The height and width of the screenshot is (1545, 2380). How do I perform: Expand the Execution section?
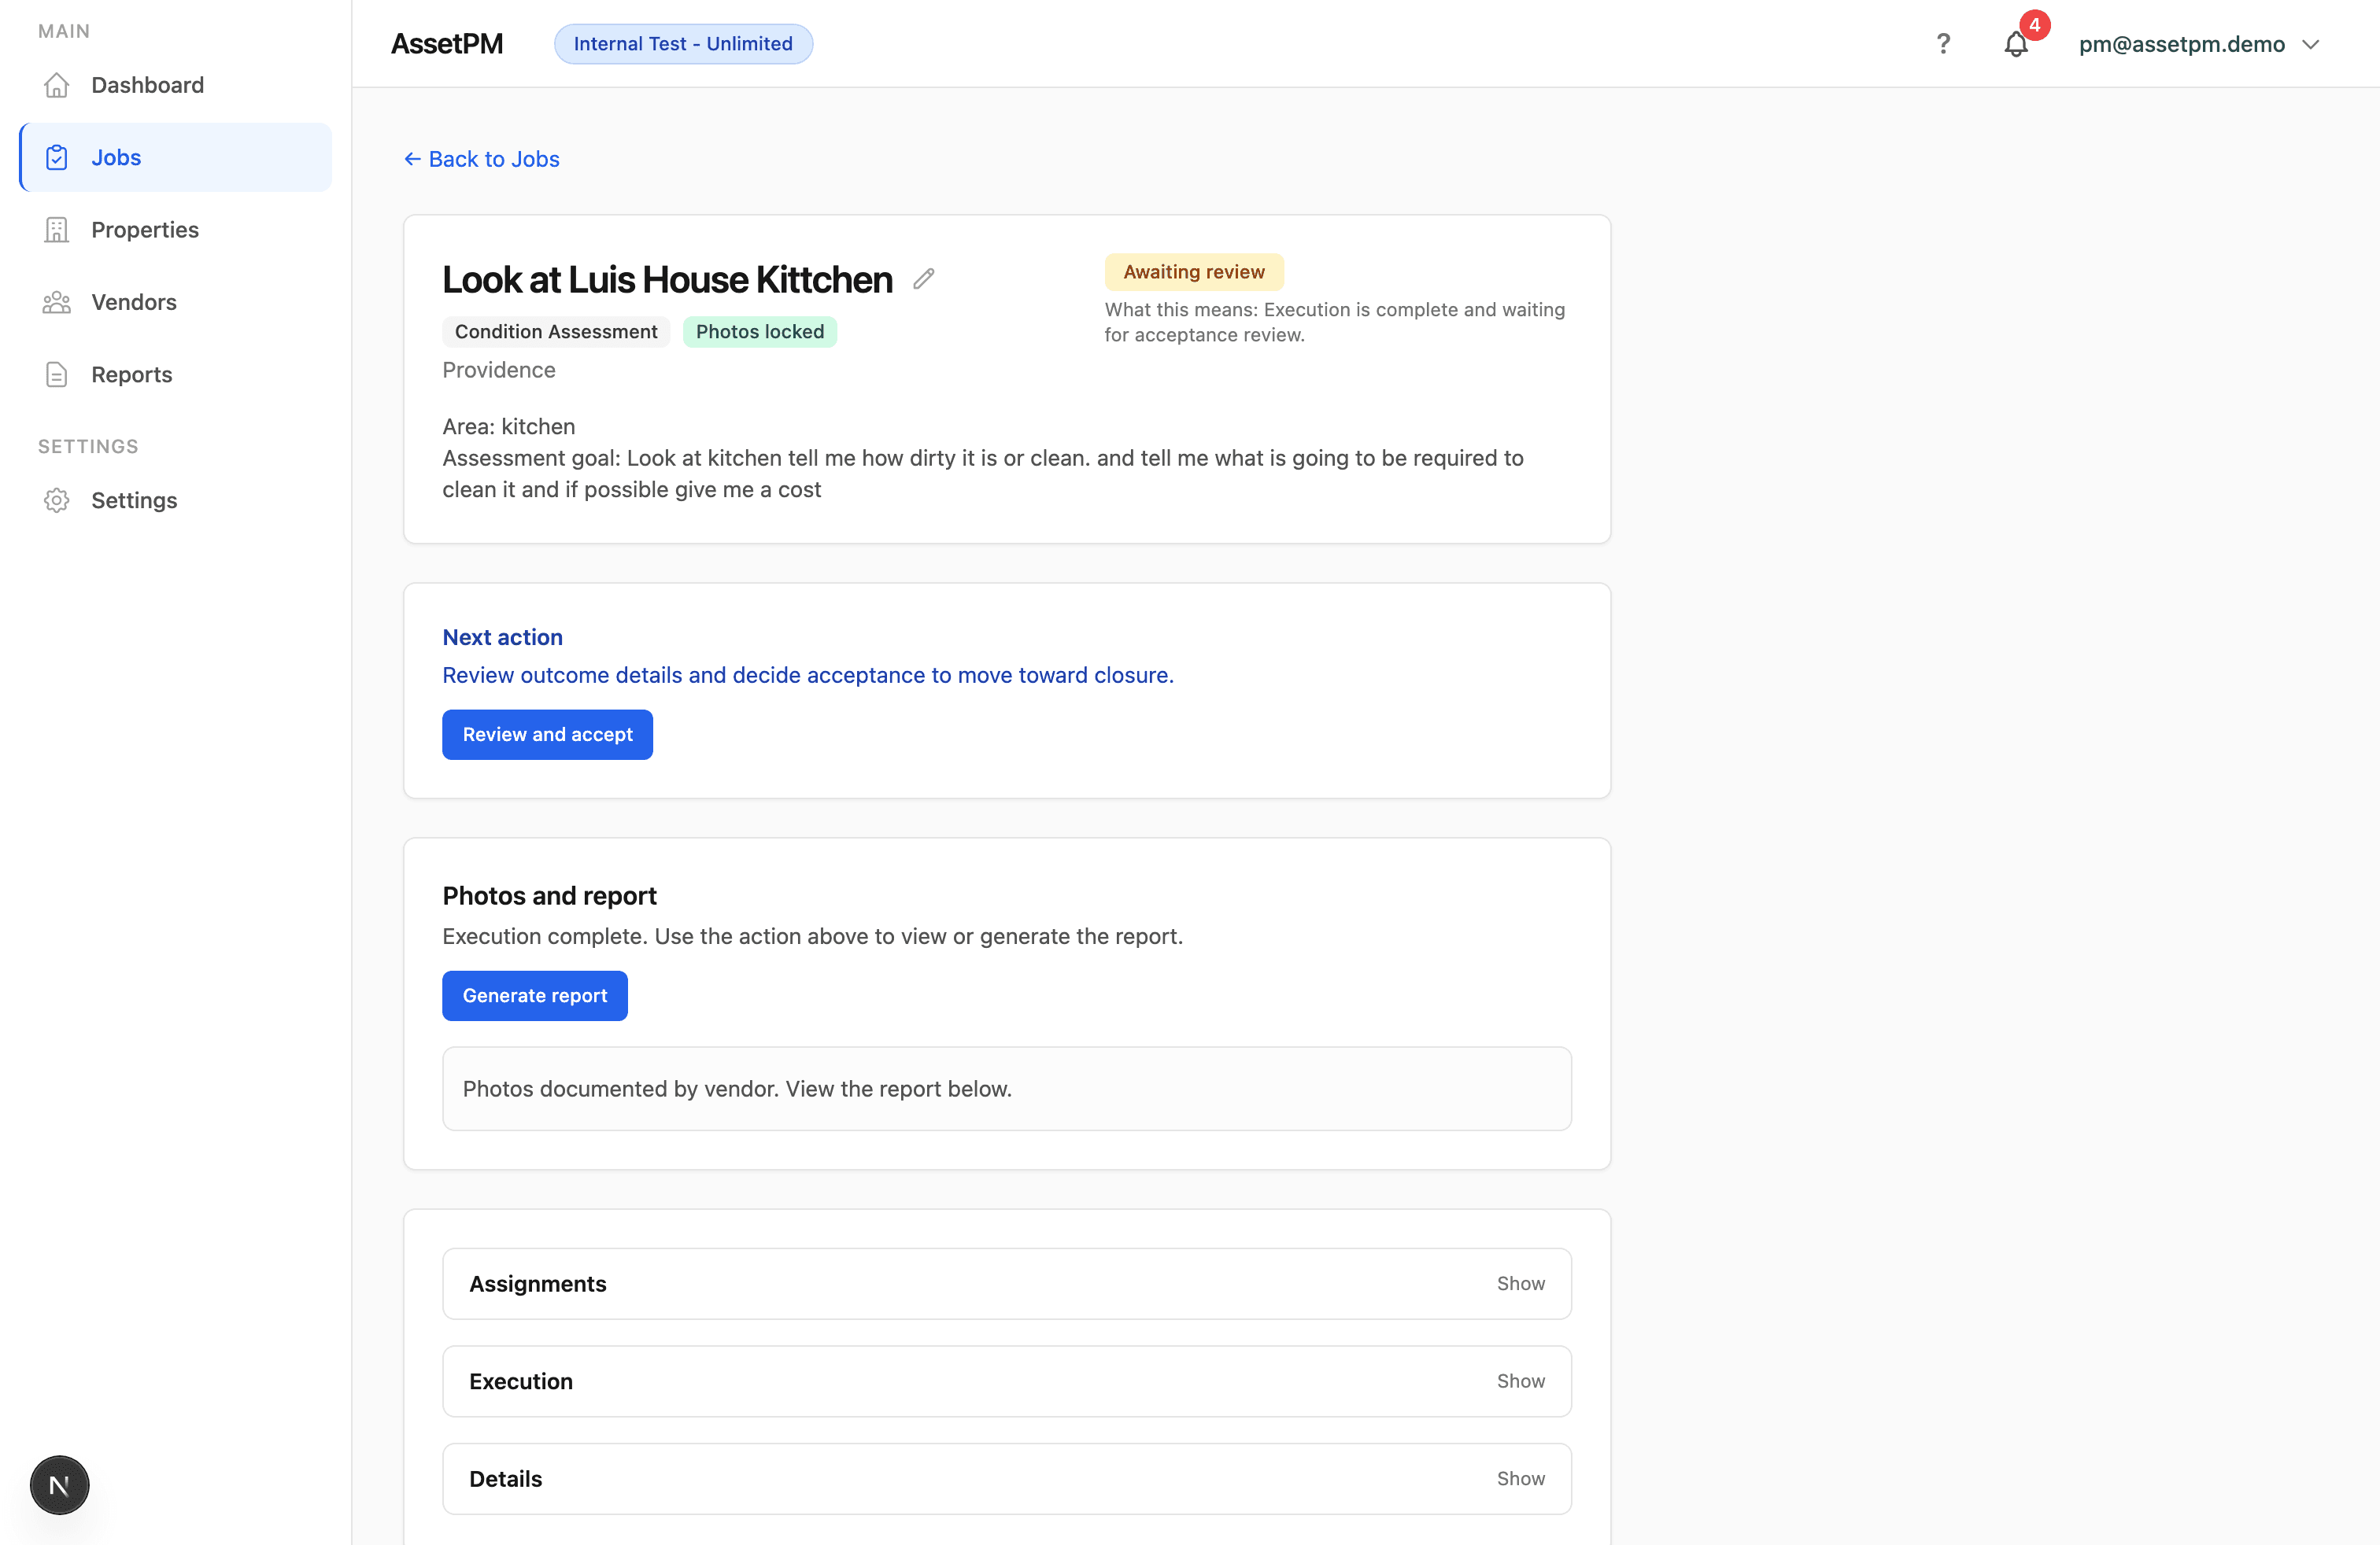1520,1381
